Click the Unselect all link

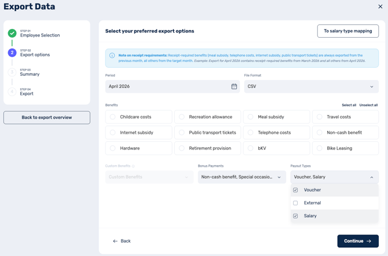pyautogui.click(x=368, y=105)
